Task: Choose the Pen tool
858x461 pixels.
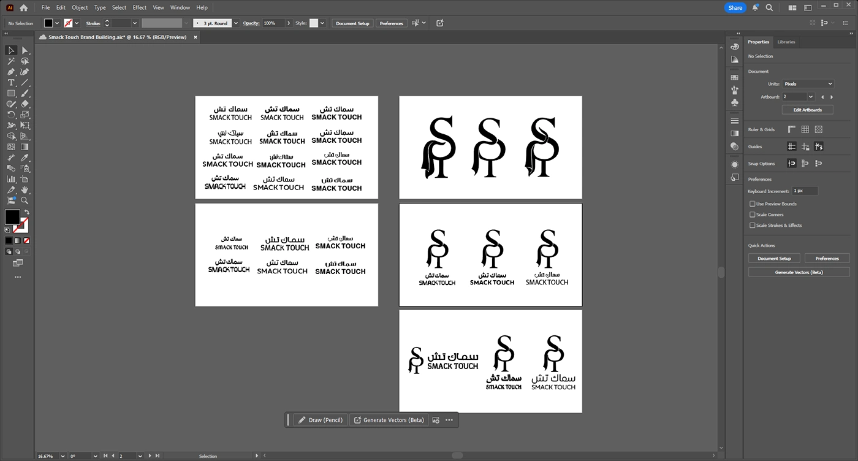Action: [x=11, y=72]
